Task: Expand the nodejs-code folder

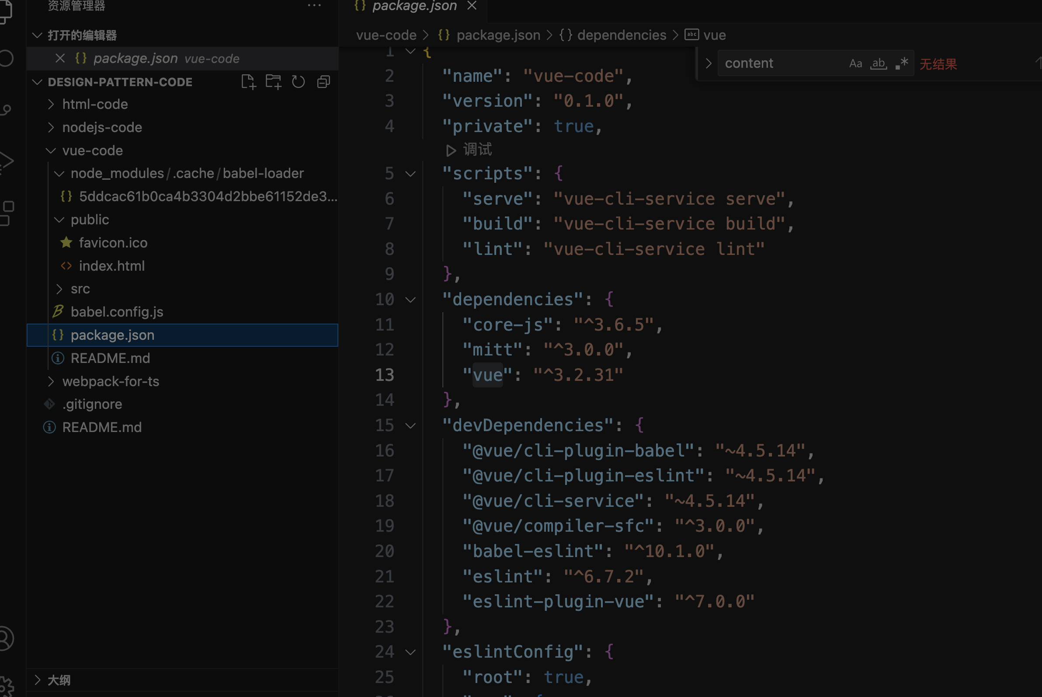Action: point(51,127)
